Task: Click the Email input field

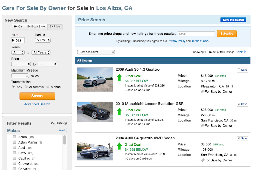Action: click(x=196, y=34)
